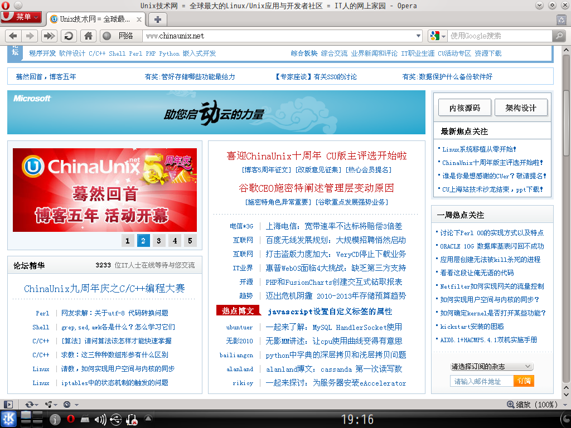Click the 19:16 taskbar clock
Screen dimensions: 571x428
click(x=357, y=420)
